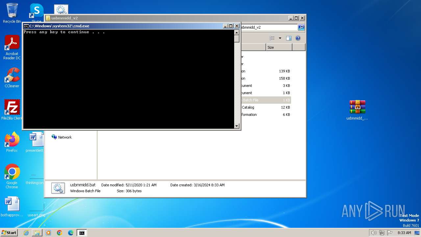This screenshot has height=237, width=421.
Task: Select the bothapprov Word document icon
Action: pos(12,207)
